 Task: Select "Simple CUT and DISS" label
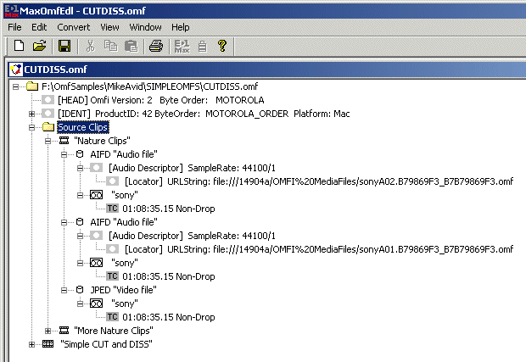tap(106, 344)
